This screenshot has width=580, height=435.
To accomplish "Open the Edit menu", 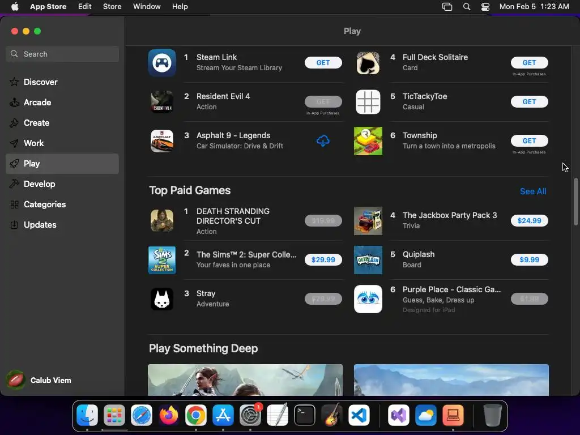I will coord(85,7).
